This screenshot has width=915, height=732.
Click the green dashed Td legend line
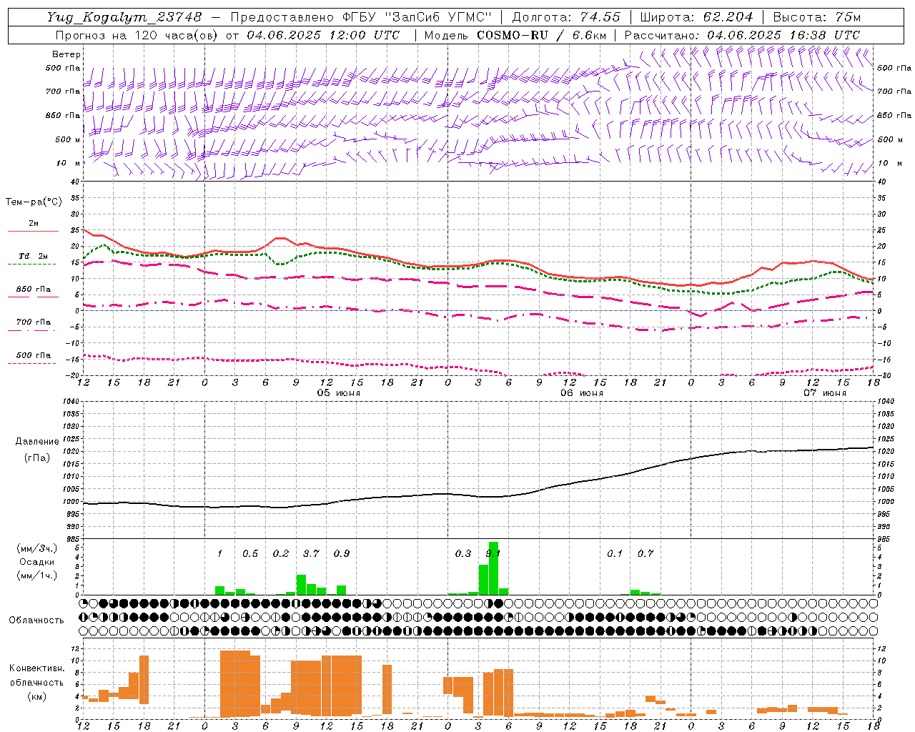pos(33,264)
